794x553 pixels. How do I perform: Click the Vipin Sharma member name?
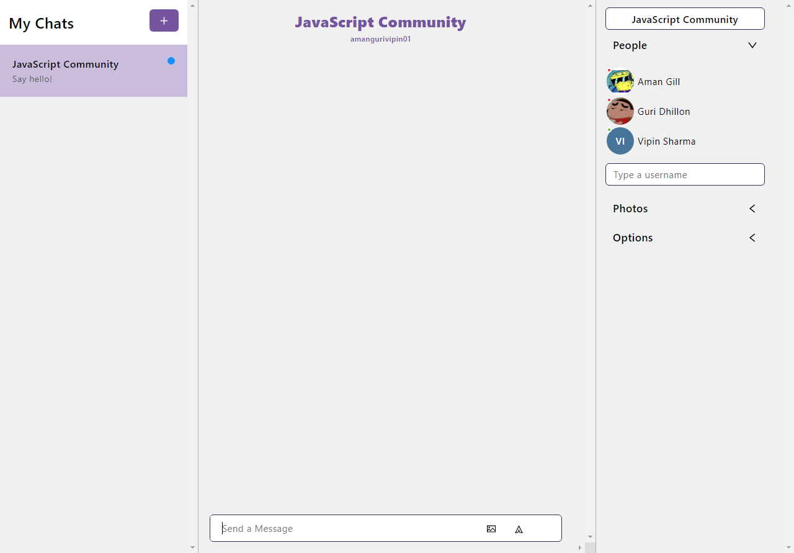(x=666, y=141)
